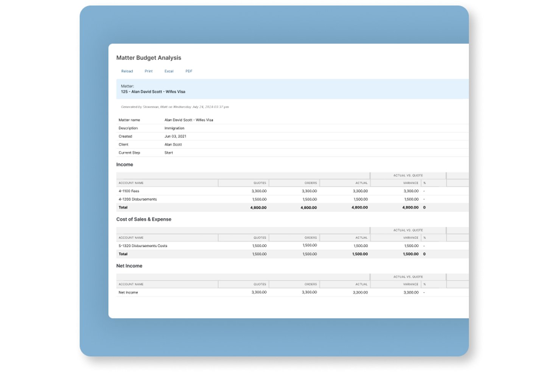
Task: Click the Net Income table 'VARIANCE' column header
Action: click(411, 284)
